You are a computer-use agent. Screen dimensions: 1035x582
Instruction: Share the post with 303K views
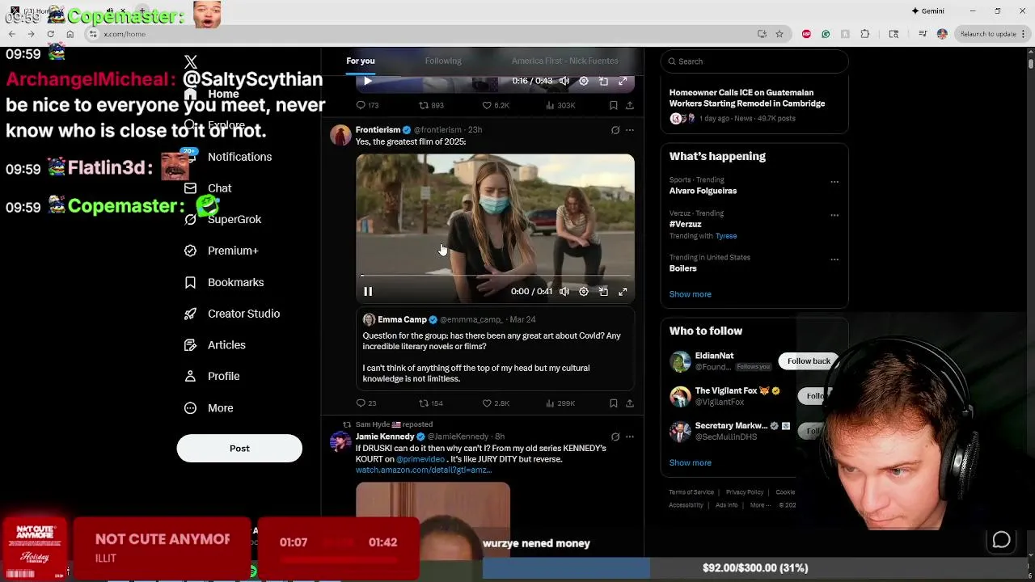point(630,105)
